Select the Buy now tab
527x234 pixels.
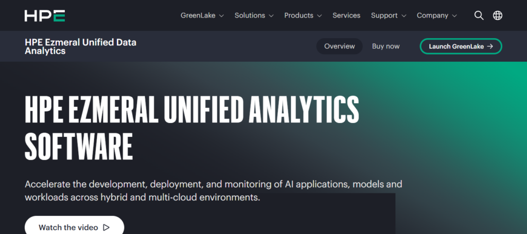[386, 46]
